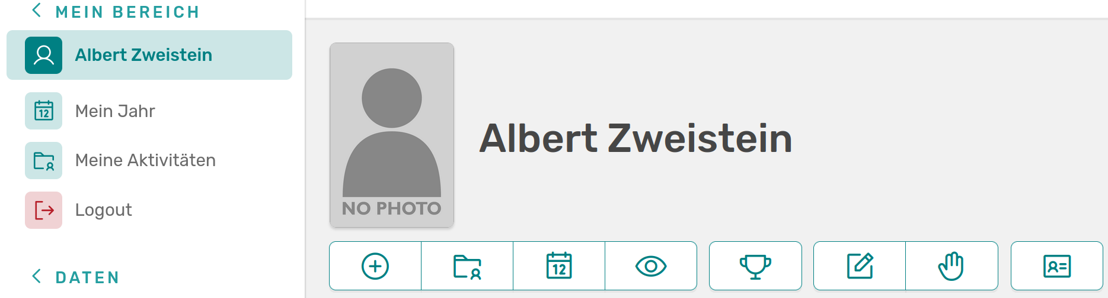Collapse the DATEN section chevron
The width and height of the screenshot is (1108, 298).
[x=37, y=276]
